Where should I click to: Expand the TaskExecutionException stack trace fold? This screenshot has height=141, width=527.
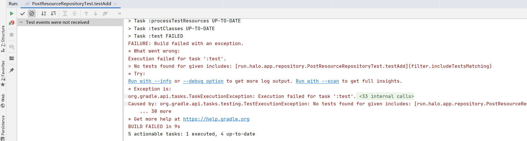click(x=126, y=96)
